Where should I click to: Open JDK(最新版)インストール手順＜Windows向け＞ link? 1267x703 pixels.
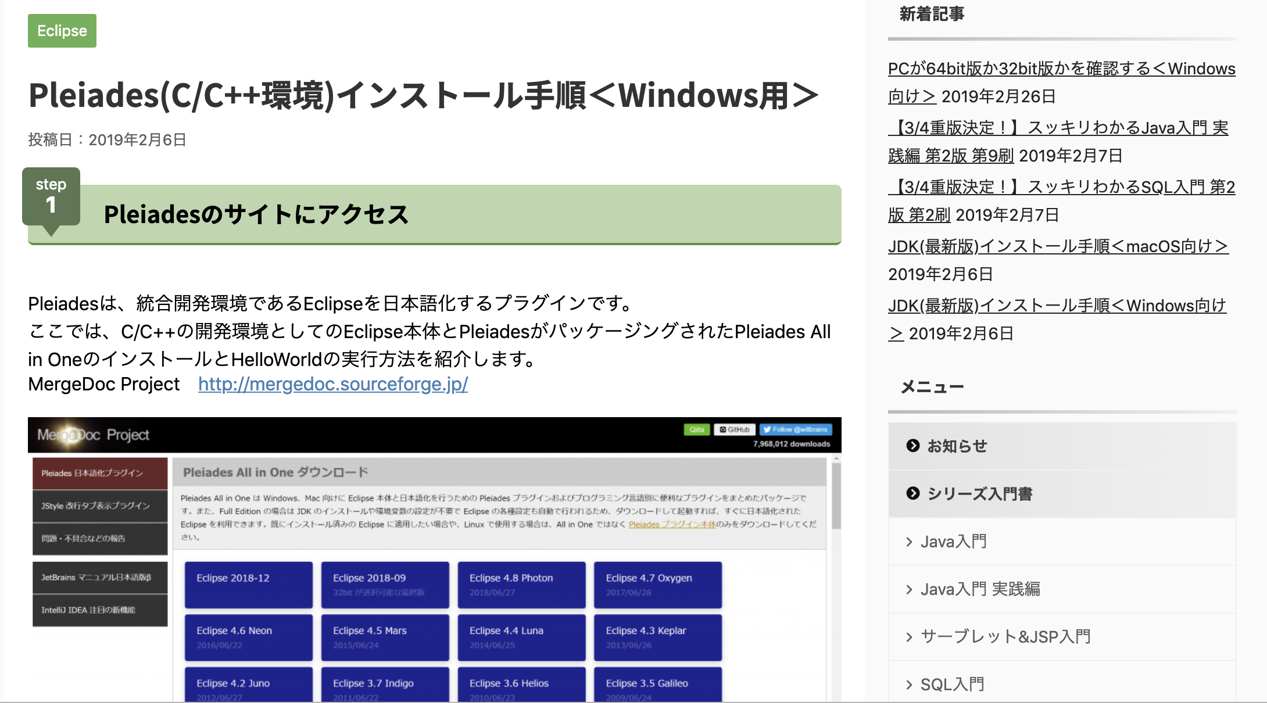pos(1057,319)
